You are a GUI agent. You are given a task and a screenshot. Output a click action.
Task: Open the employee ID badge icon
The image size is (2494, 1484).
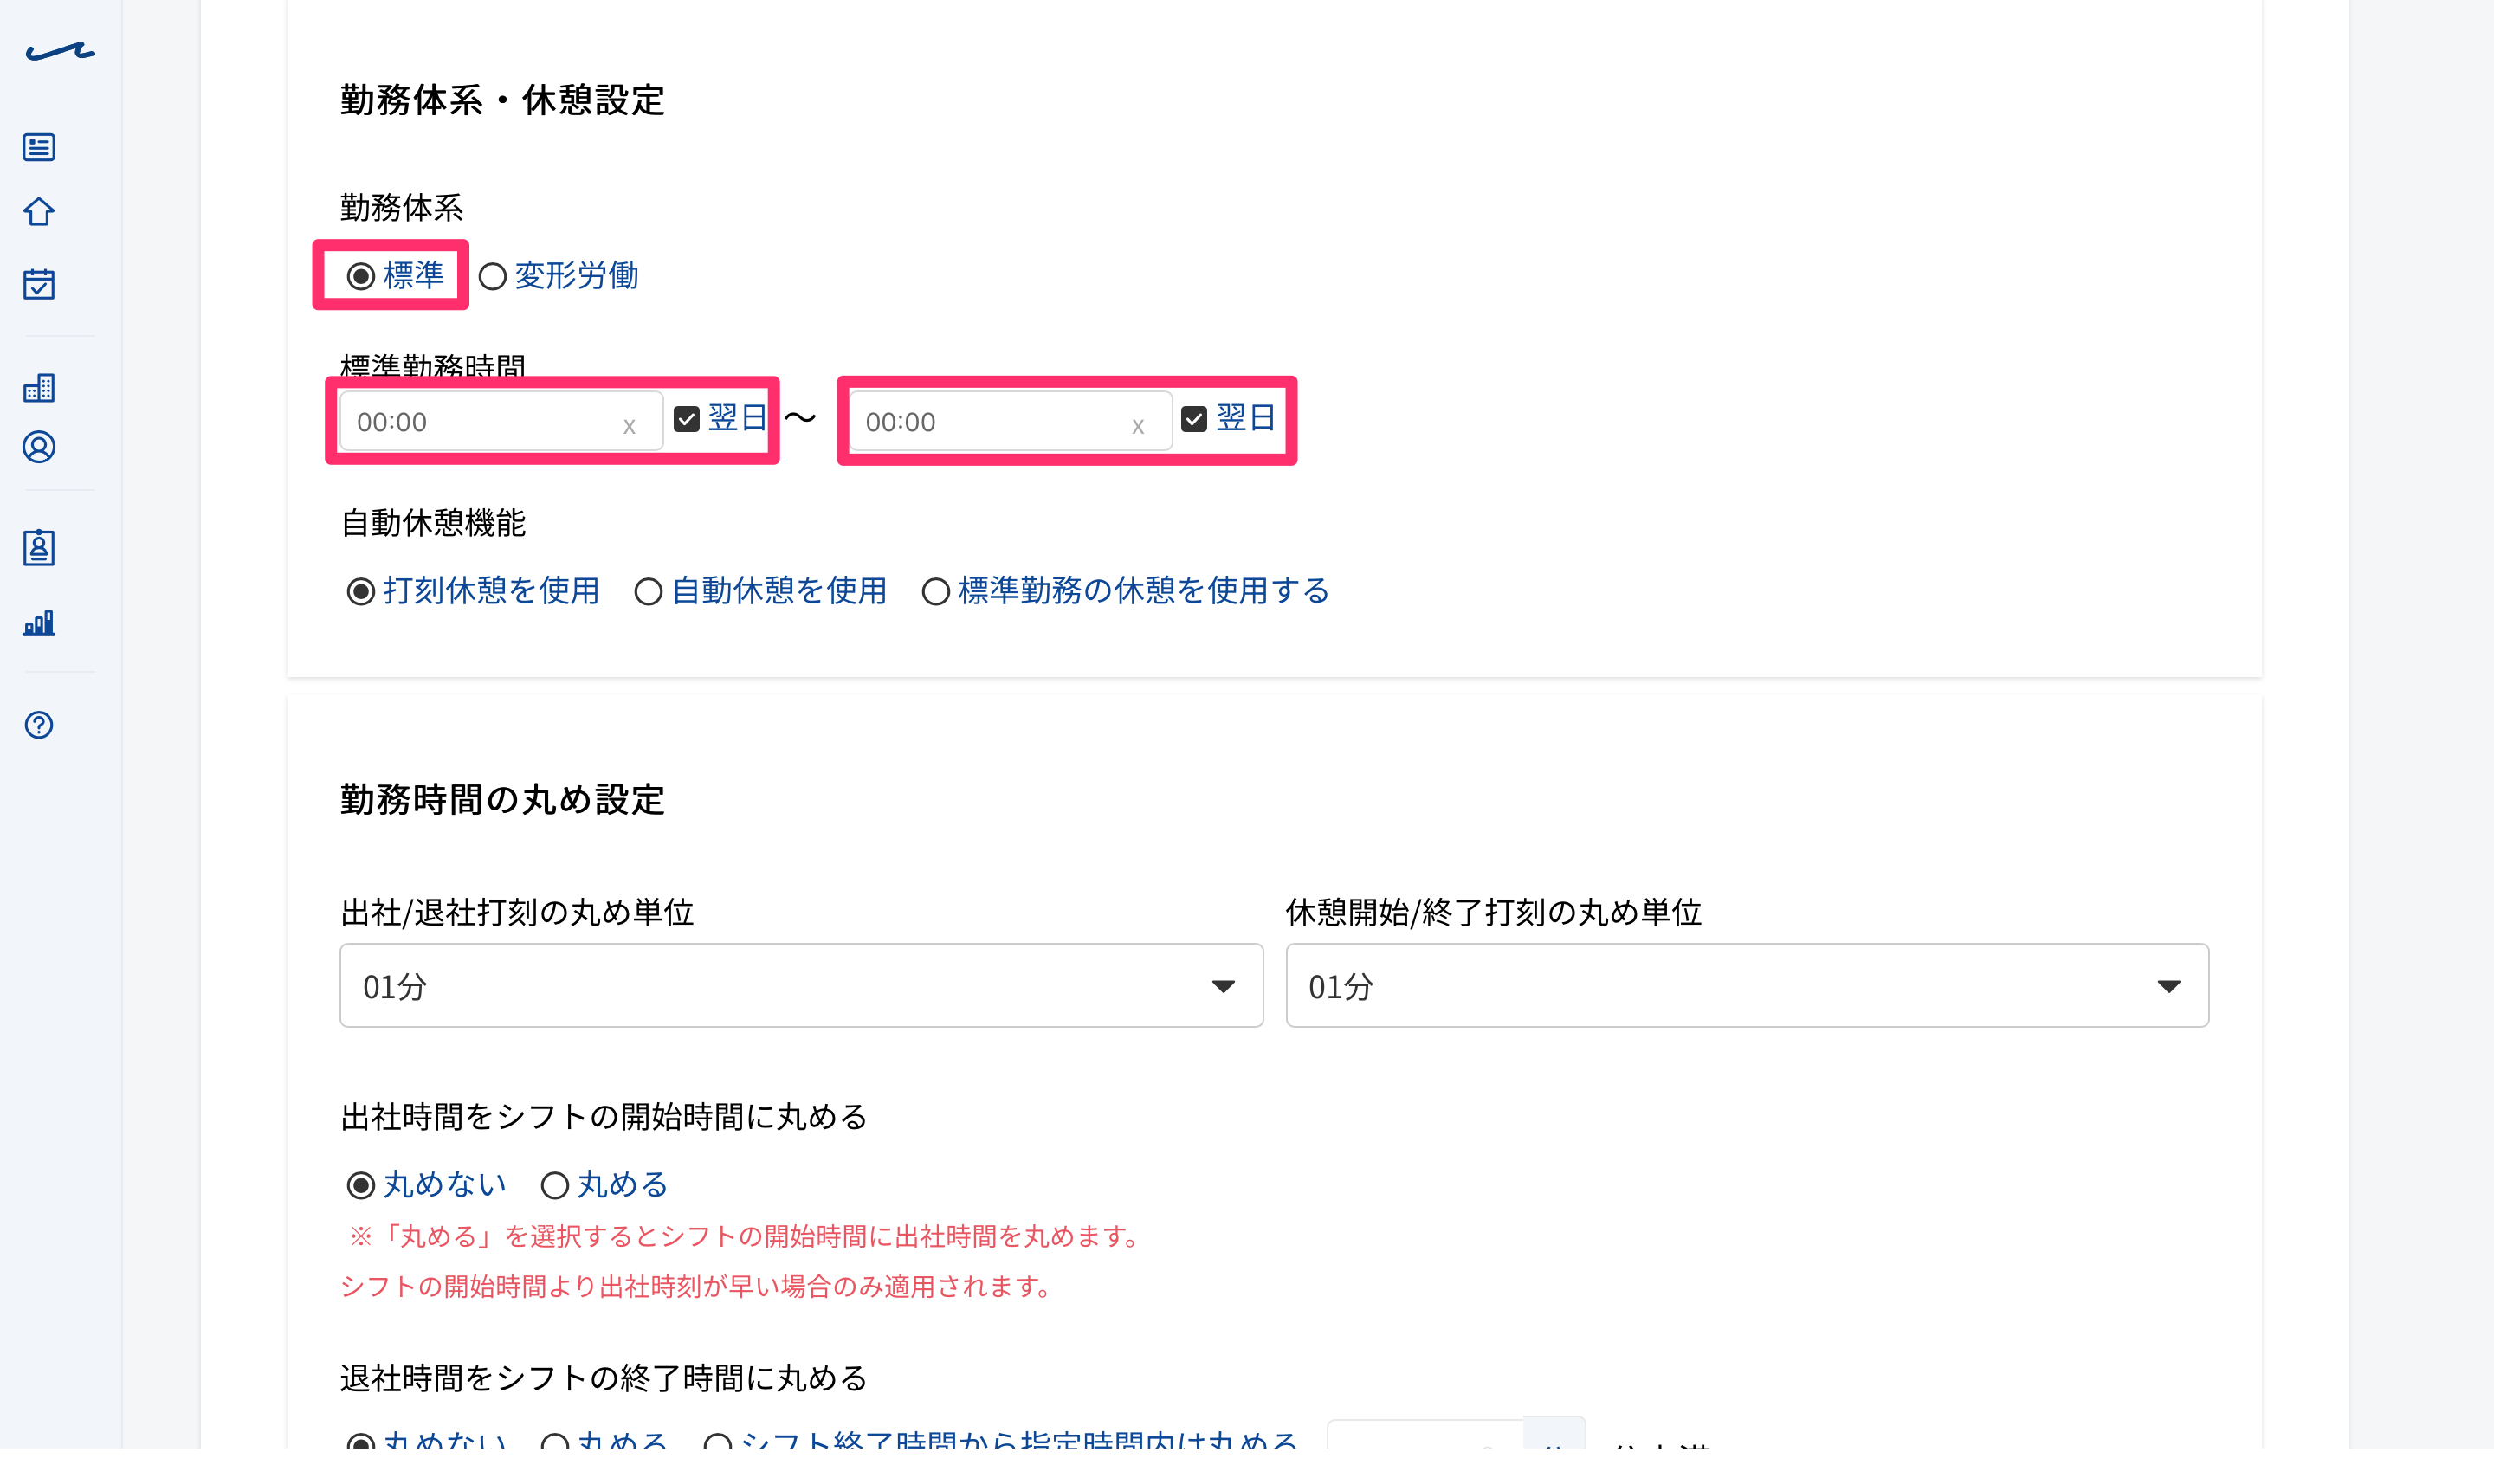coord(39,547)
